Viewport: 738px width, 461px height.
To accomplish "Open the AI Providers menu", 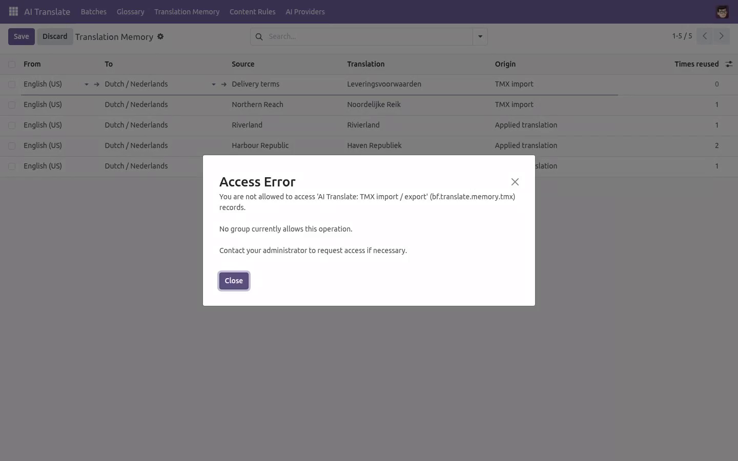I will (305, 12).
